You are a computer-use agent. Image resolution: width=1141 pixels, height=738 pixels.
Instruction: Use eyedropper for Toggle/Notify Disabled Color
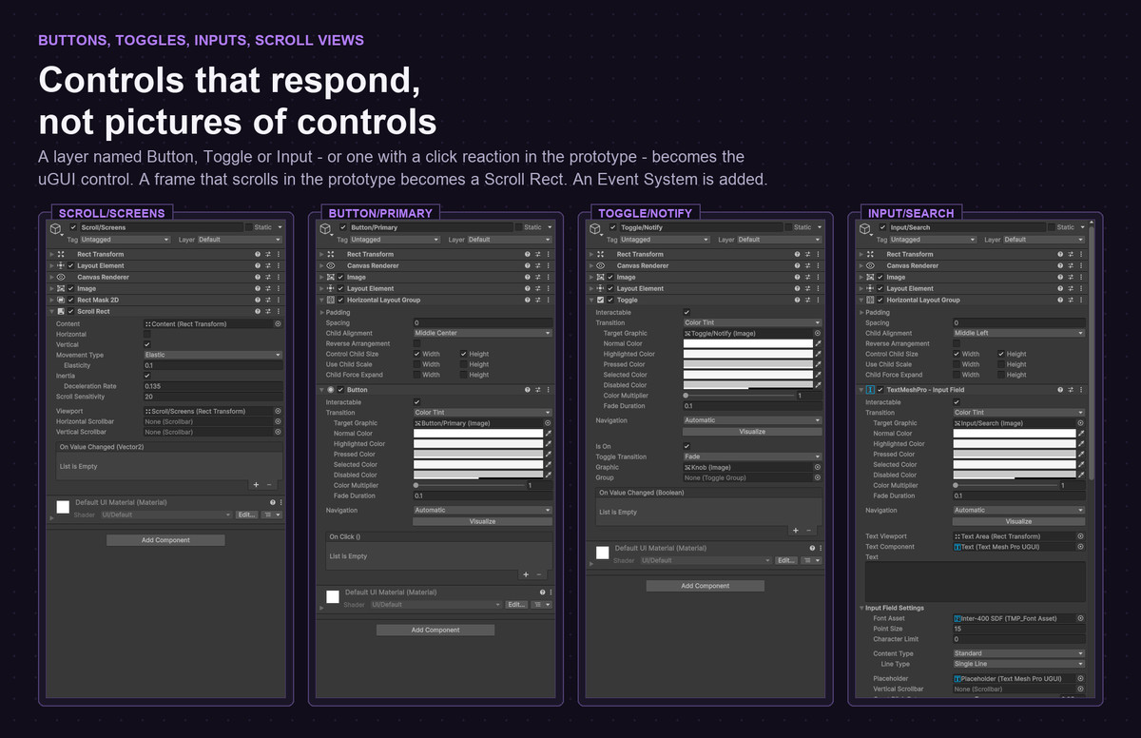coord(818,386)
